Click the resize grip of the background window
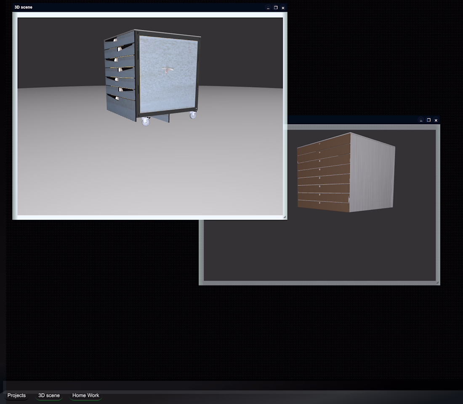 pyautogui.click(x=437, y=283)
